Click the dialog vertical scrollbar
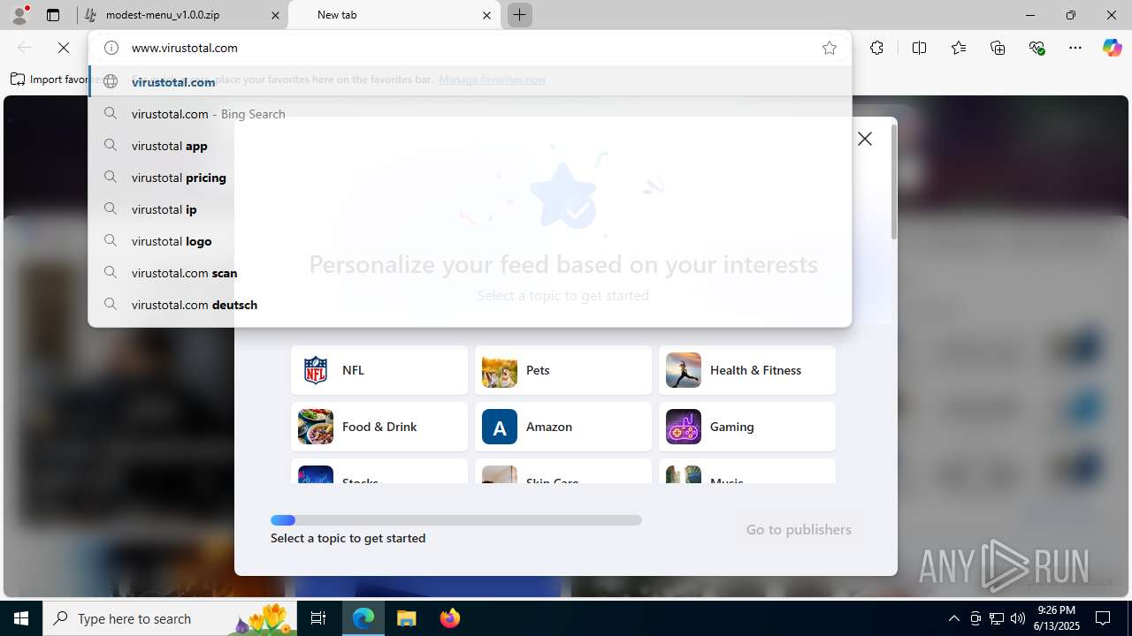Screen dimensions: 1132x636 point(894,182)
